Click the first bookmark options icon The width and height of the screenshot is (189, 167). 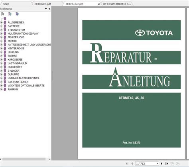click(3, 14)
